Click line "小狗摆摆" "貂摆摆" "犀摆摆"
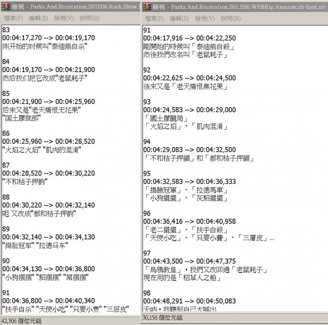Screen dimensions: 328x325 pos(46,277)
